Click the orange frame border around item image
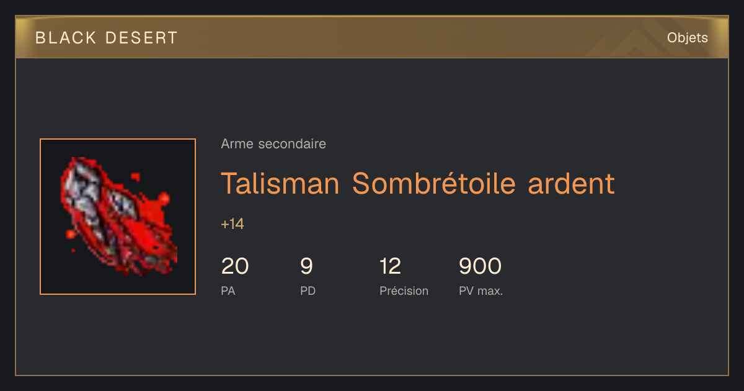Screen dimensions: 744x391 pyautogui.click(x=118, y=139)
